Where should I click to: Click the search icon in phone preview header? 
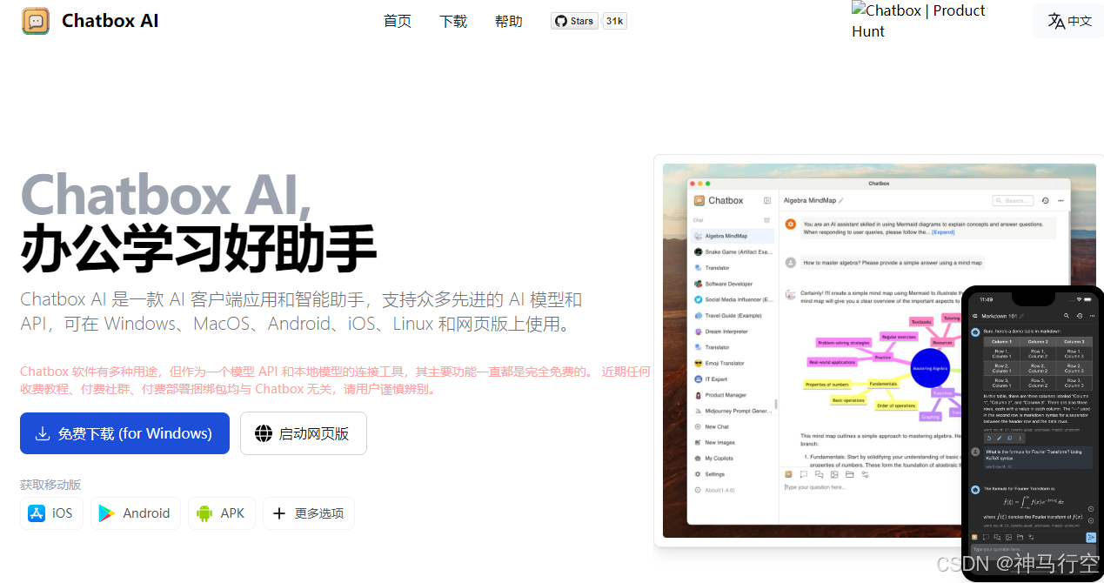(1065, 316)
